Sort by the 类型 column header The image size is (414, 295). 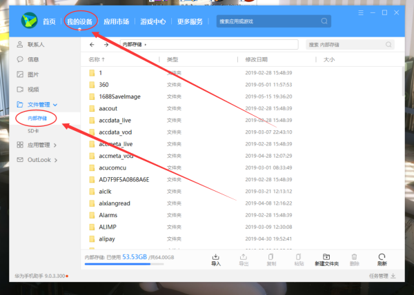tap(172, 59)
